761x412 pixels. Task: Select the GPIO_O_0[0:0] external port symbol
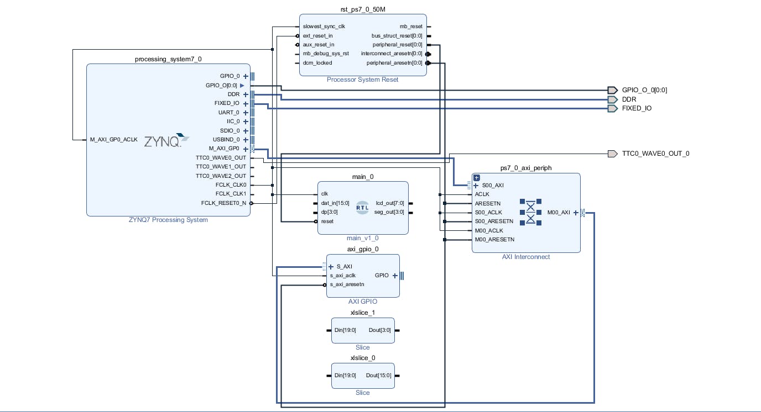[x=612, y=90]
